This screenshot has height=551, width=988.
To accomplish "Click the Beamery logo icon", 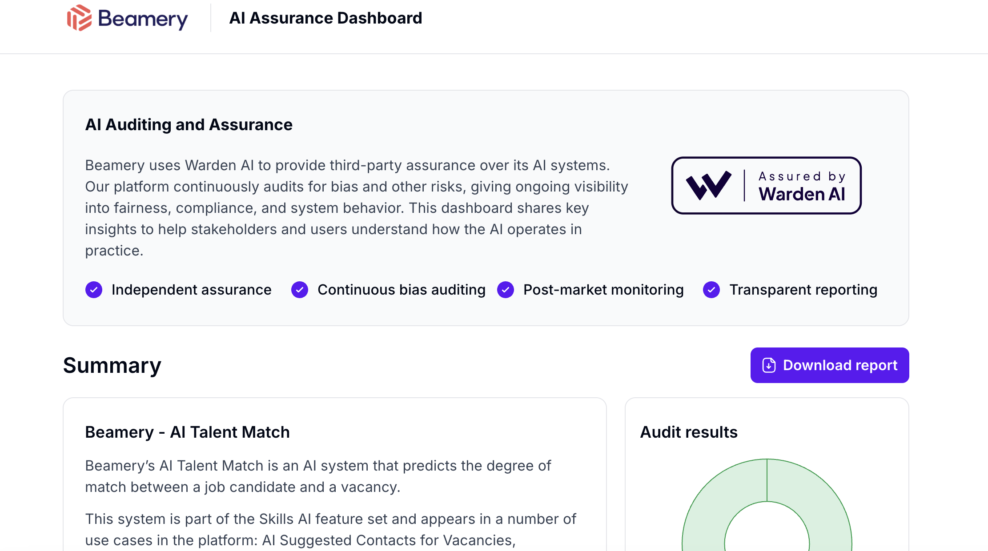I will (x=79, y=19).
